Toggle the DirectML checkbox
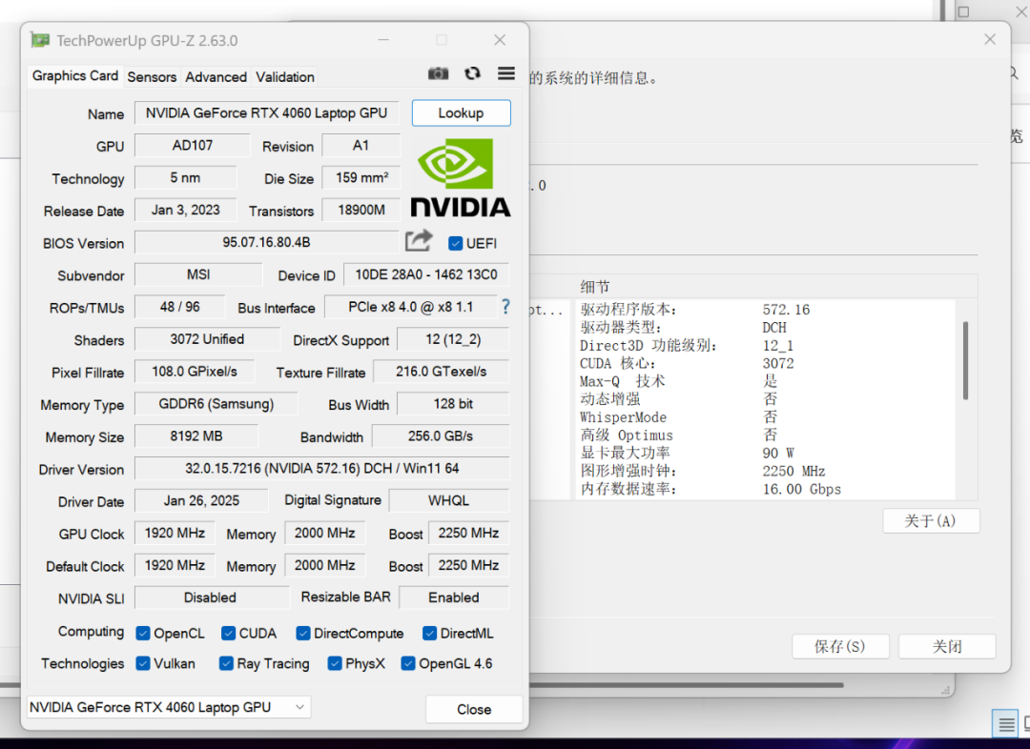Viewport: 1030px width, 749px height. coord(429,634)
